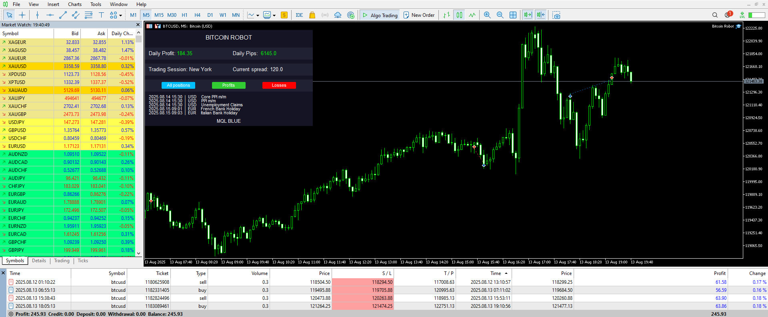Open the IDE MetaEditor

(x=299, y=15)
